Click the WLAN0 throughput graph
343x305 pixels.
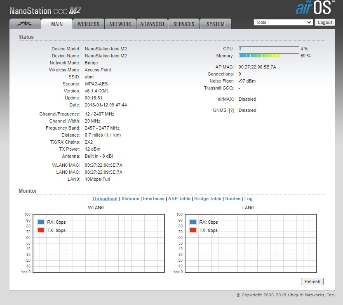[x=99, y=243]
